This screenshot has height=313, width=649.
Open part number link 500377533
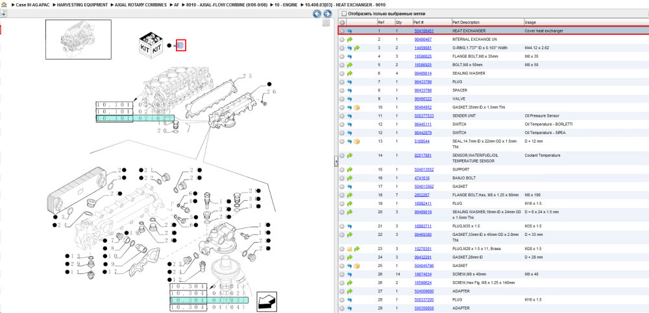424,116
